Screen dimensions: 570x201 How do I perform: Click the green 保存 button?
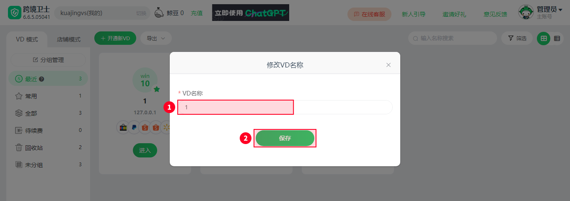pos(285,138)
